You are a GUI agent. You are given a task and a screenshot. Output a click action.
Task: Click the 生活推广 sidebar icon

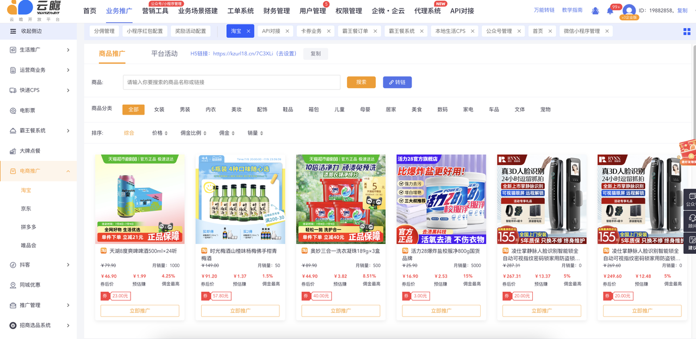pos(13,50)
